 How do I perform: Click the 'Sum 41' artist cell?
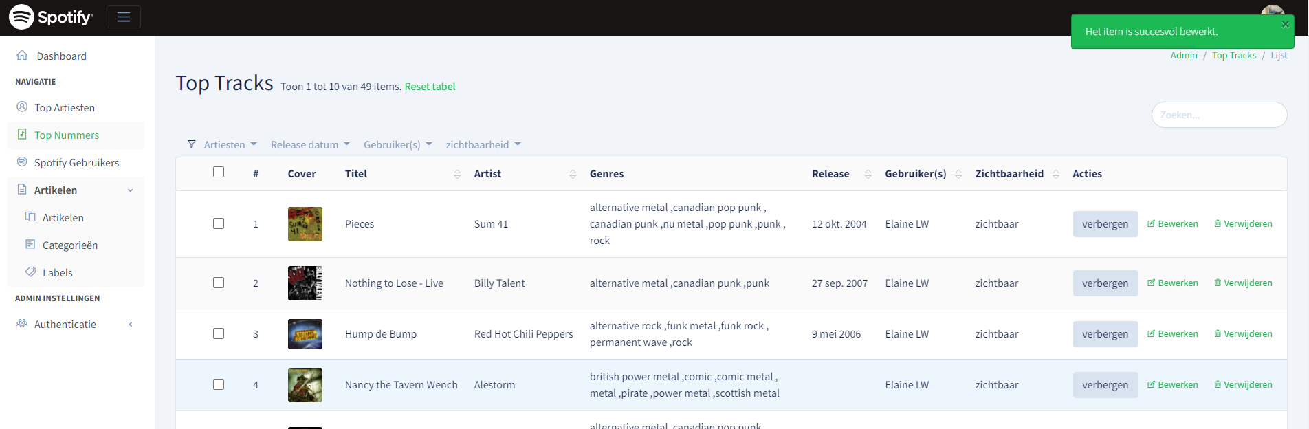tap(491, 224)
